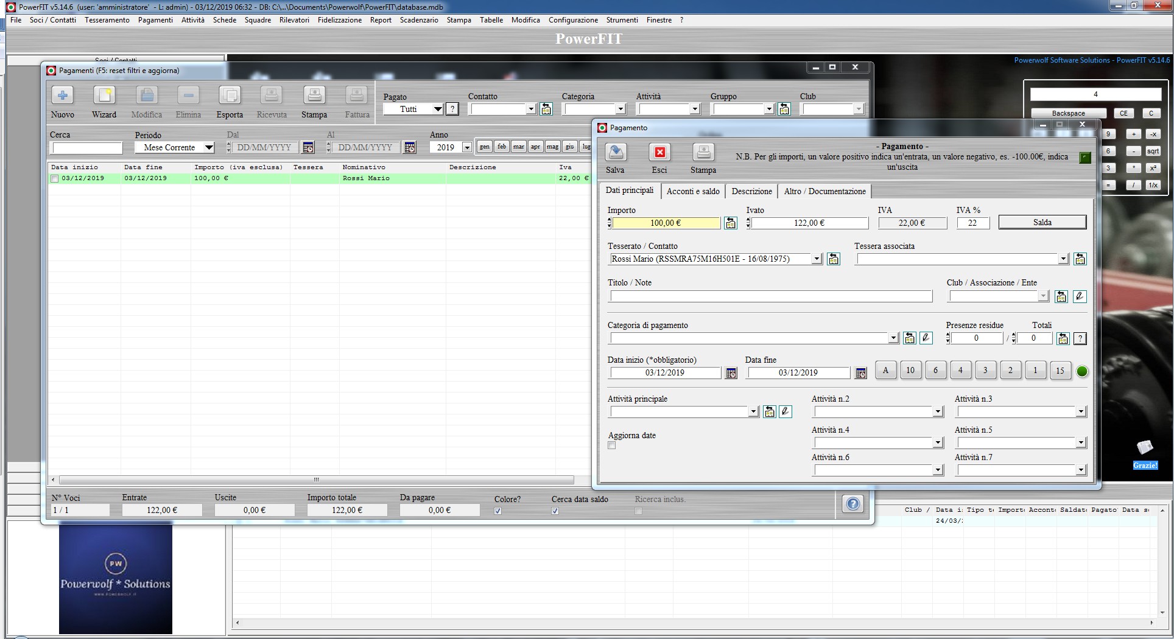
Task: Select the Rossi Mario payment row
Action: point(320,179)
